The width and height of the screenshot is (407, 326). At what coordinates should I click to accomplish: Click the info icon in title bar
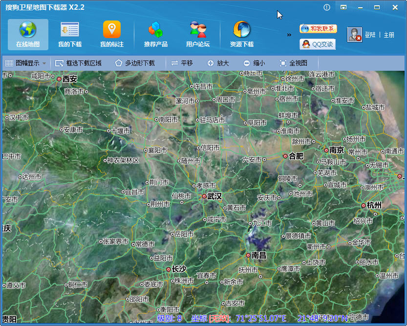pos(327,7)
